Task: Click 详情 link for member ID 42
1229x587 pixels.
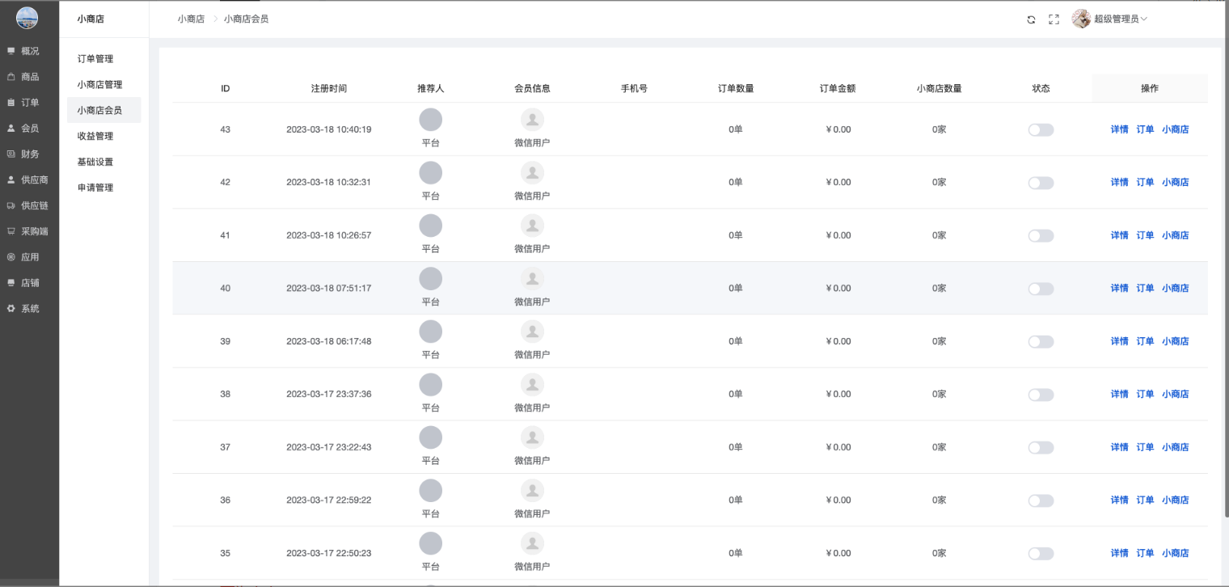Action: point(1119,183)
